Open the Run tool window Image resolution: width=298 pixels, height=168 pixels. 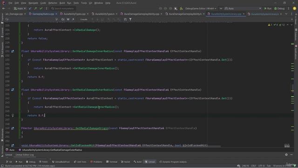click(x=19, y=162)
